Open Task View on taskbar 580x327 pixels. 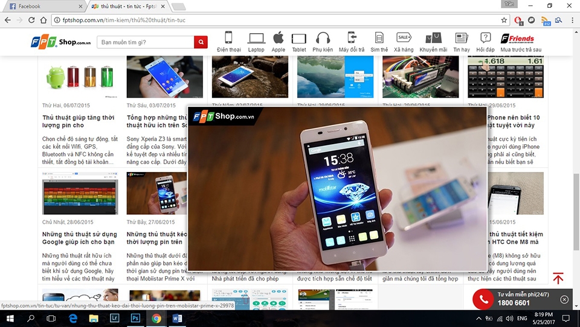click(x=51, y=319)
